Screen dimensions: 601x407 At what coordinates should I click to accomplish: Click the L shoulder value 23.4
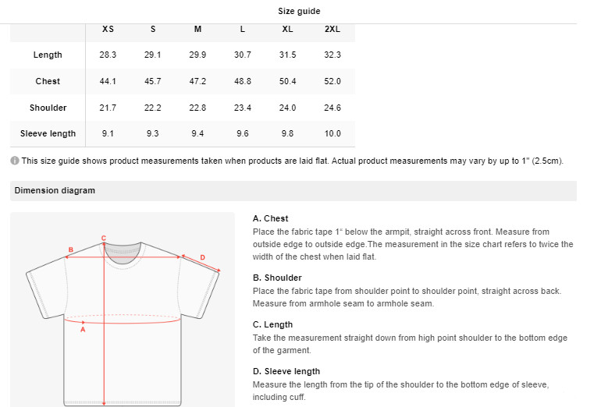(243, 108)
